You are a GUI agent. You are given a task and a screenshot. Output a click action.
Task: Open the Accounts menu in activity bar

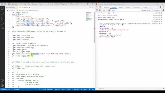click(x=2, y=80)
